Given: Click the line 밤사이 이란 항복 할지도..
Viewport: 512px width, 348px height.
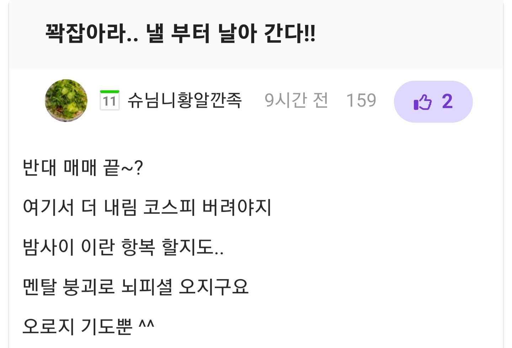Looking at the screenshot, I should [x=123, y=247].
